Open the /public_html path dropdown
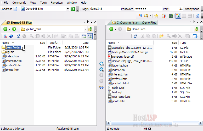Viewport: 203px width, 131px height. (x=86, y=29)
